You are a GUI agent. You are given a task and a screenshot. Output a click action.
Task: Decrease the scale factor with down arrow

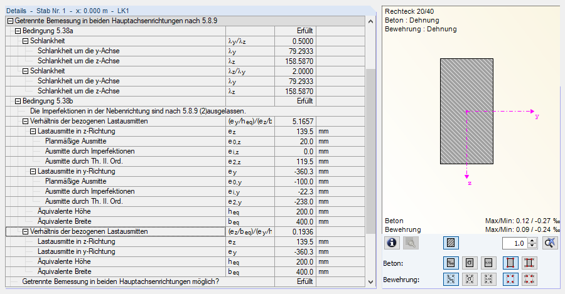tap(532, 246)
